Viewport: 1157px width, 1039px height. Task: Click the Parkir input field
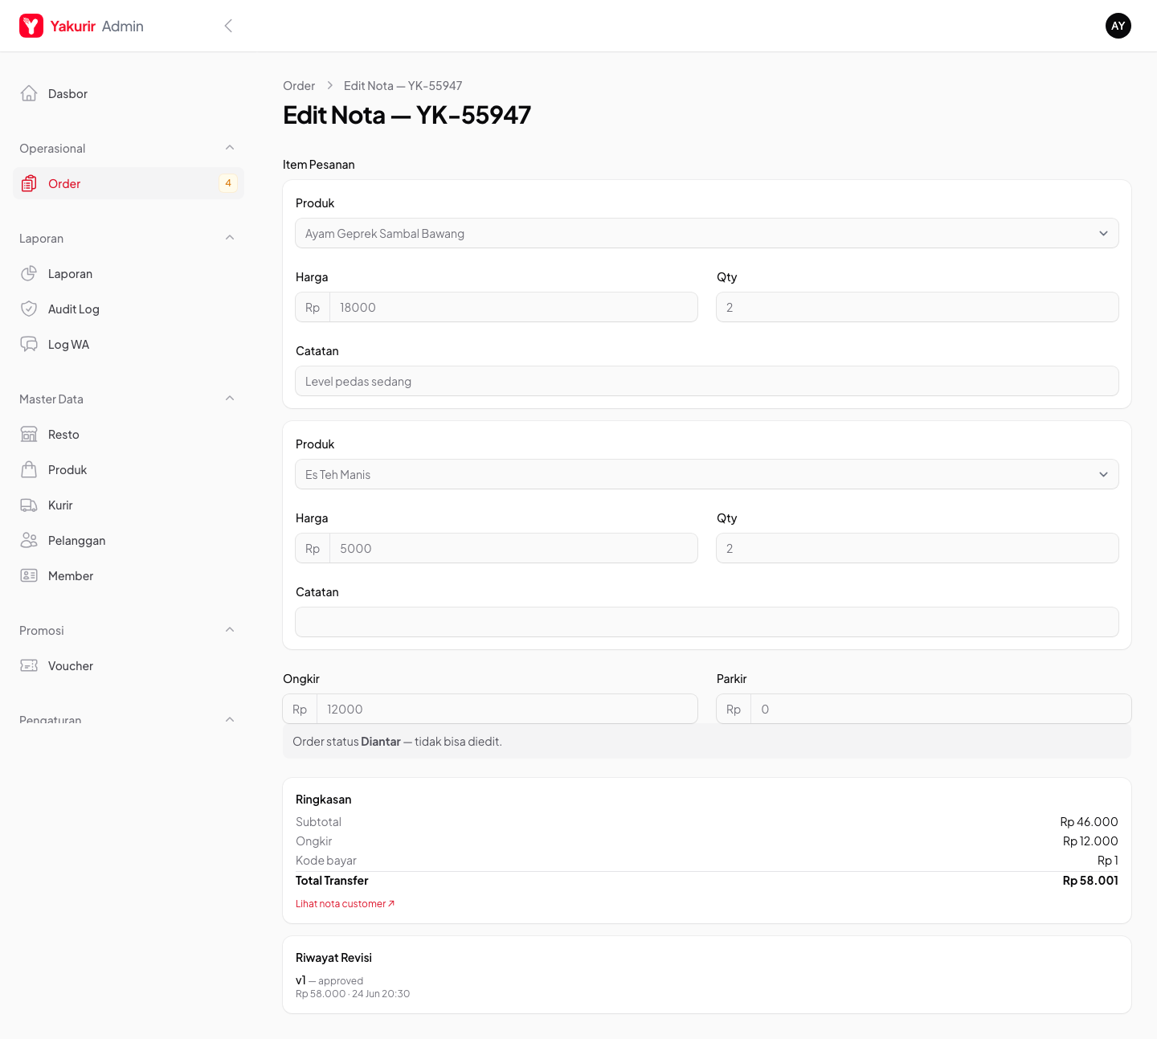coord(941,709)
